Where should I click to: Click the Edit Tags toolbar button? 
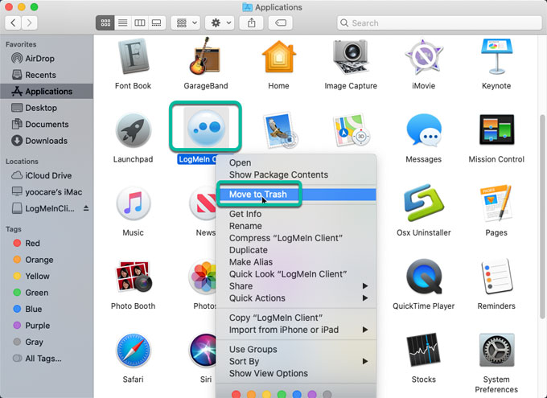click(281, 23)
